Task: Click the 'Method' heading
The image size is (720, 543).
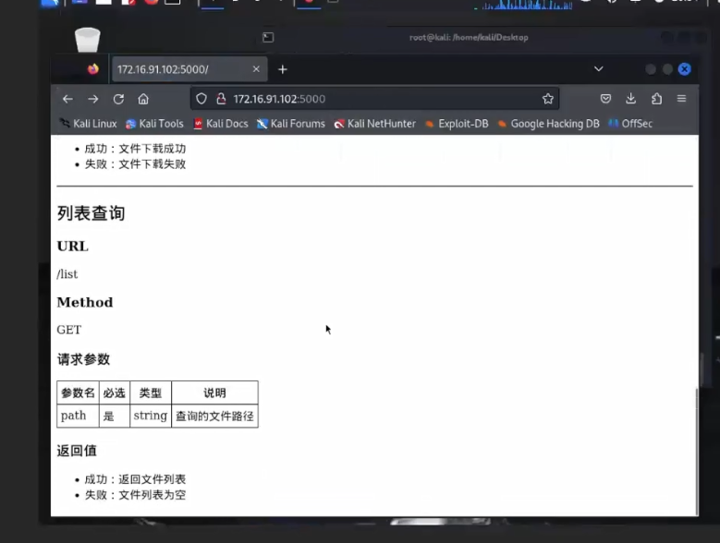Action: pos(84,302)
